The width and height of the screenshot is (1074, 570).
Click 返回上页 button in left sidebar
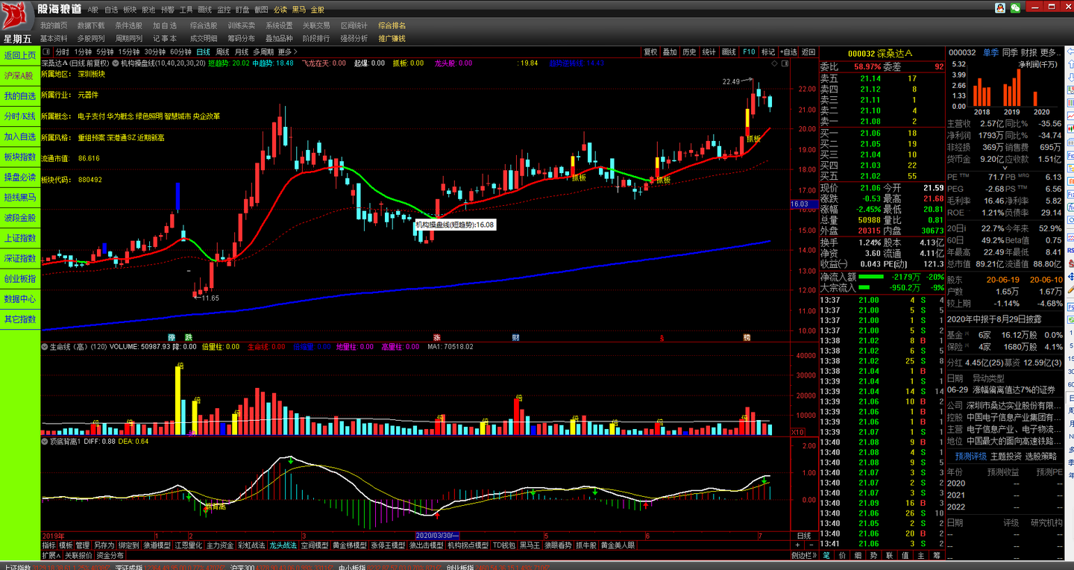20,56
